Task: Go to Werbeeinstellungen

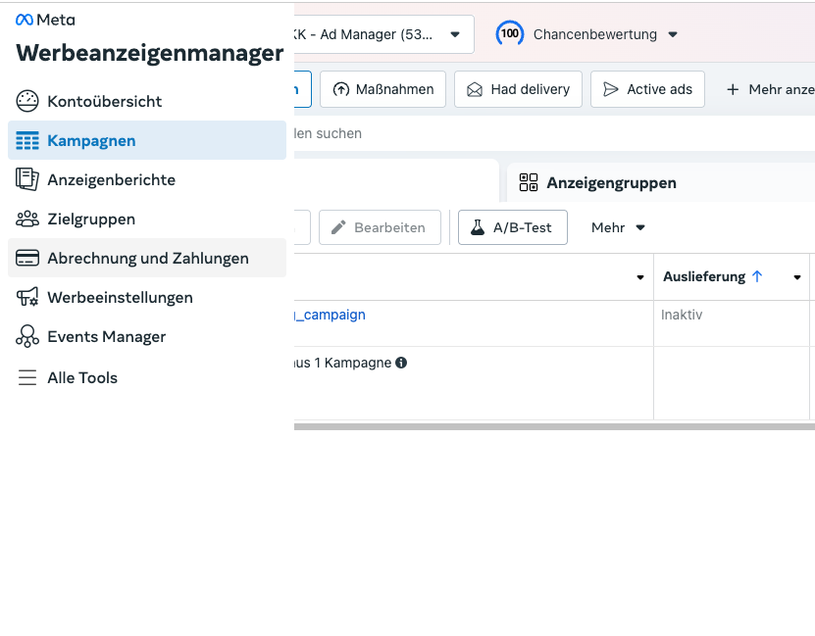Action: [x=147, y=298]
